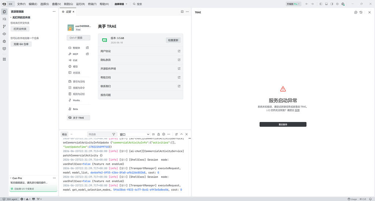The width and height of the screenshot is (375, 201).
Task: Click 检查更新 button
Action: coord(173,40)
